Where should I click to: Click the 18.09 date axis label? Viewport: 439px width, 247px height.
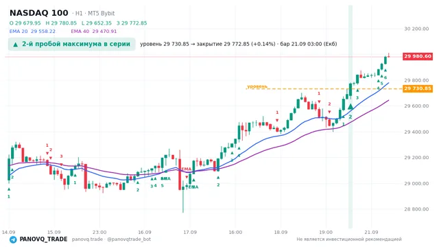click(x=281, y=232)
